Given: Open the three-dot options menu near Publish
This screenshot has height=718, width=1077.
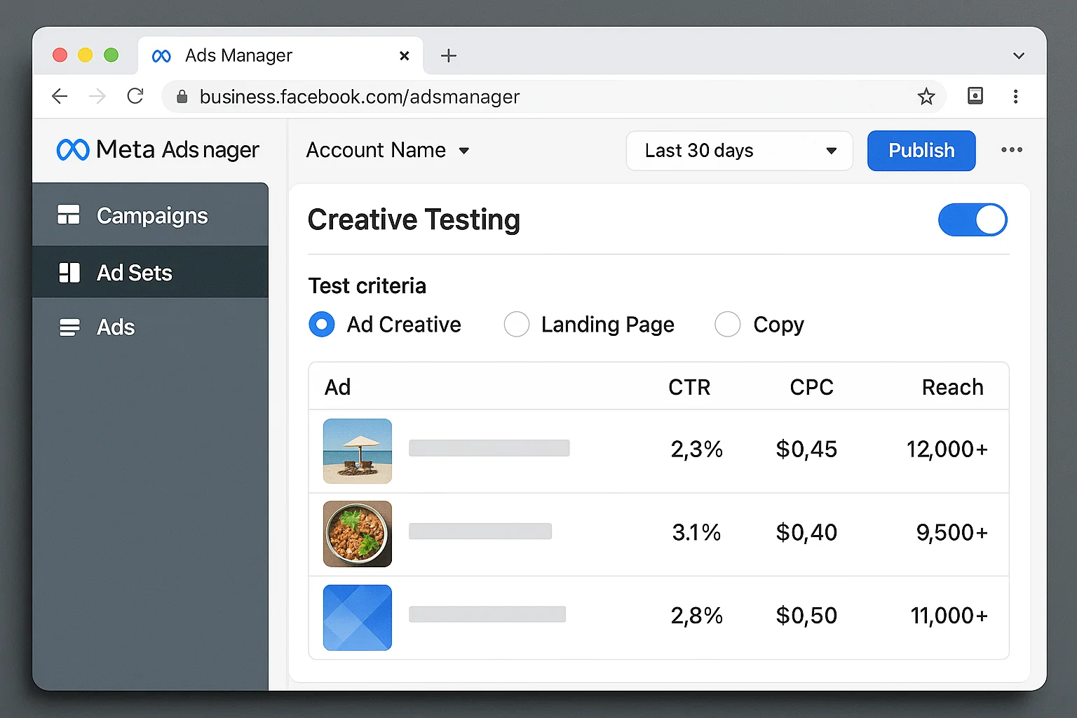Looking at the screenshot, I should [1012, 150].
